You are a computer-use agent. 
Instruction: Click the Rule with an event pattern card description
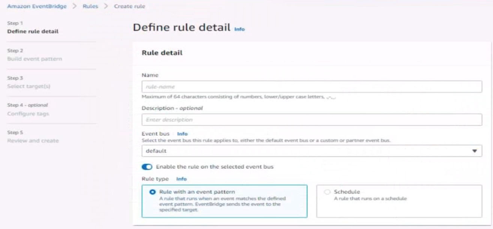click(222, 204)
